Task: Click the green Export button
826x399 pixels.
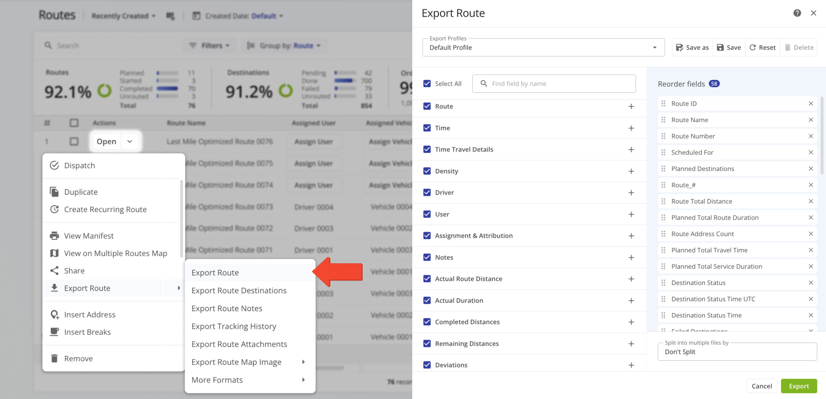Action: point(799,386)
